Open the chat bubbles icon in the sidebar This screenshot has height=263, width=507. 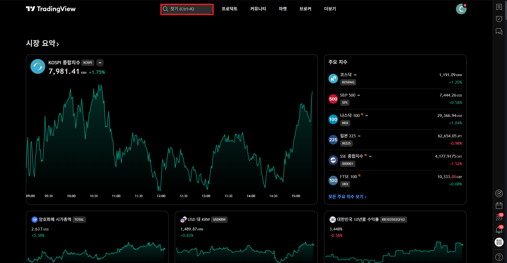point(499,31)
